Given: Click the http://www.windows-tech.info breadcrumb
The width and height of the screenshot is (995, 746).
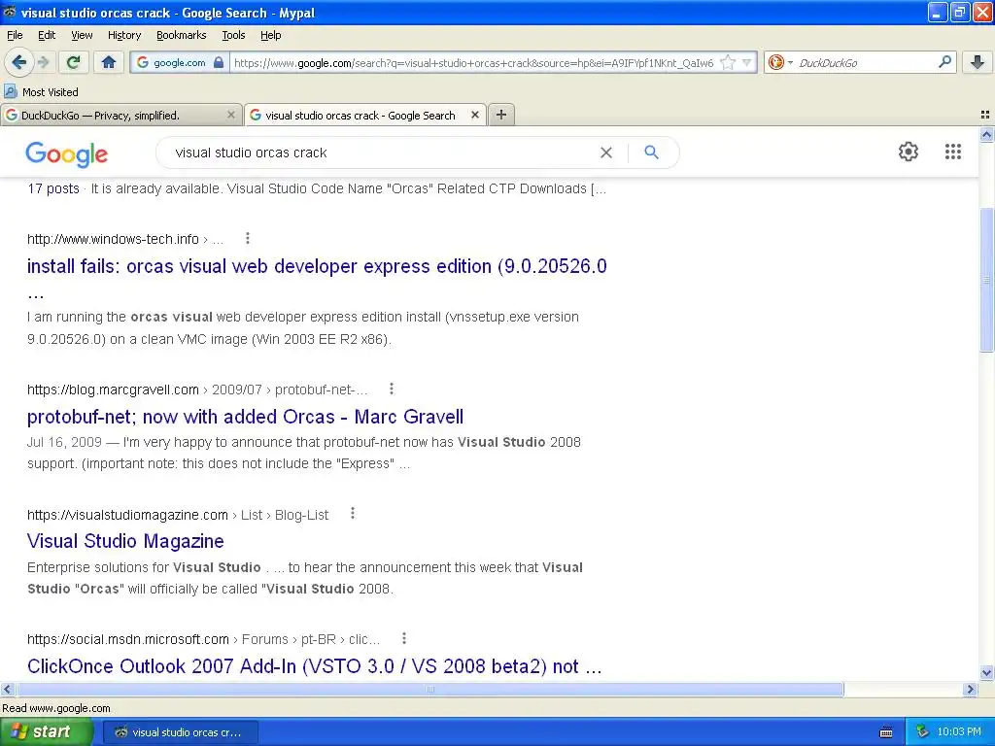Looking at the screenshot, I should [x=113, y=239].
